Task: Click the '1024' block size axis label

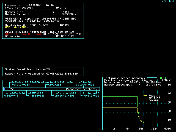Action: click(x=154, y=129)
